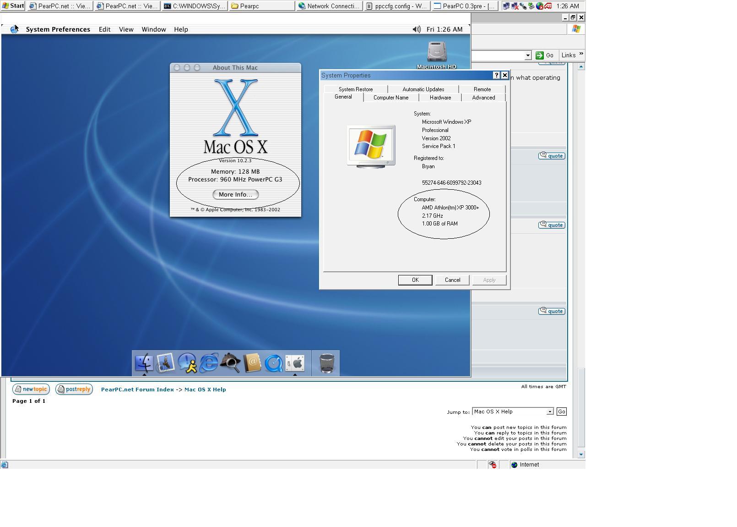Click the status bar page icon in the browser
737x527 pixels.
(4, 465)
